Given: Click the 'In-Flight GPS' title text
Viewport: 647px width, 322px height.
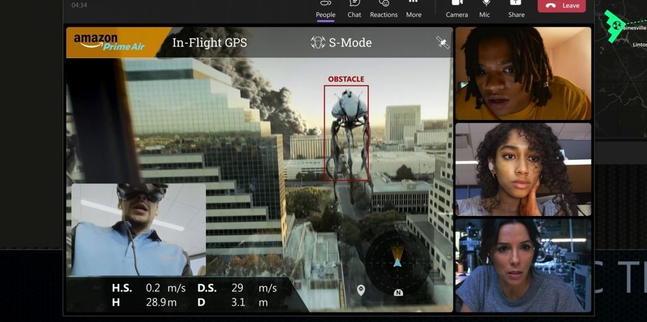Looking at the screenshot, I should coord(210,42).
